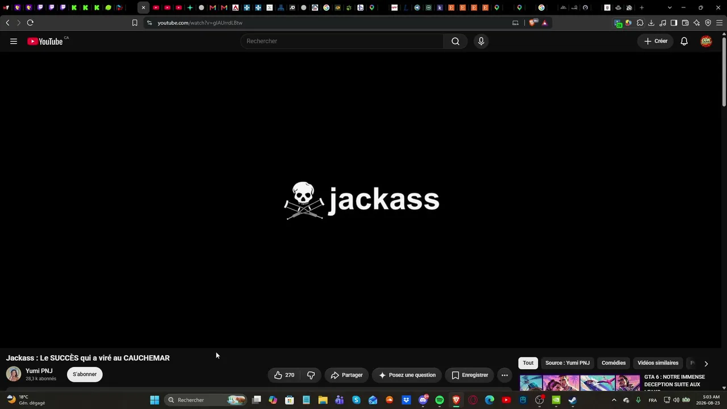727x409 pixels.
Task: Show hidden system tray icons
Action: 613,400
